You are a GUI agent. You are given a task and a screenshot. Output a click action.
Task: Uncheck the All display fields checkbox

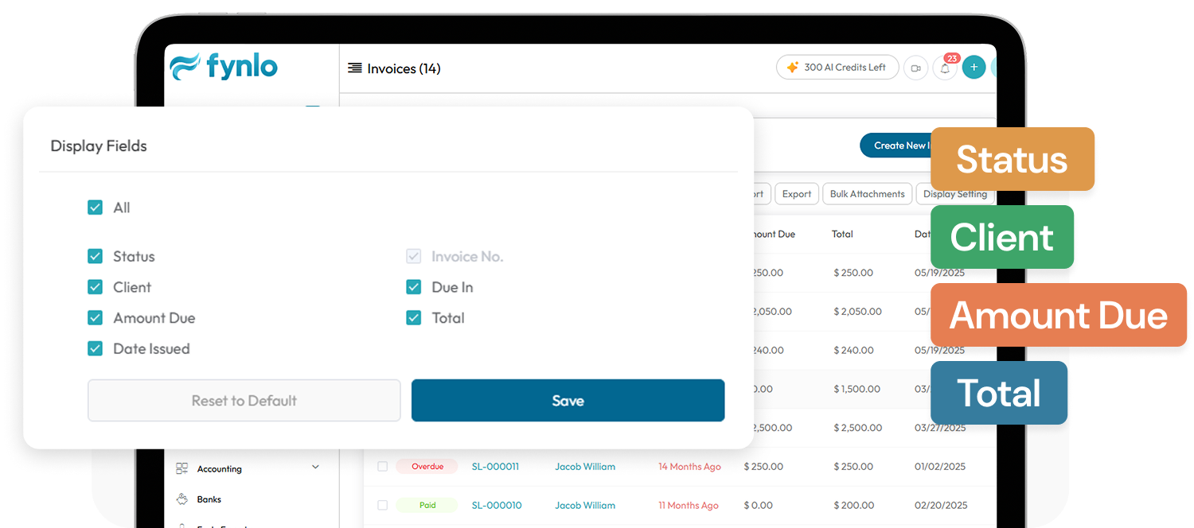pyautogui.click(x=96, y=208)
